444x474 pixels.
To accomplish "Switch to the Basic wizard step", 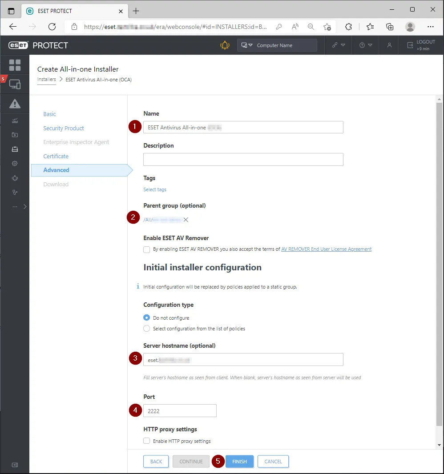I will [49, 114].
